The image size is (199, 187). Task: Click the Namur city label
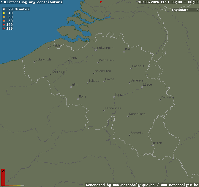tap(120, 95)
